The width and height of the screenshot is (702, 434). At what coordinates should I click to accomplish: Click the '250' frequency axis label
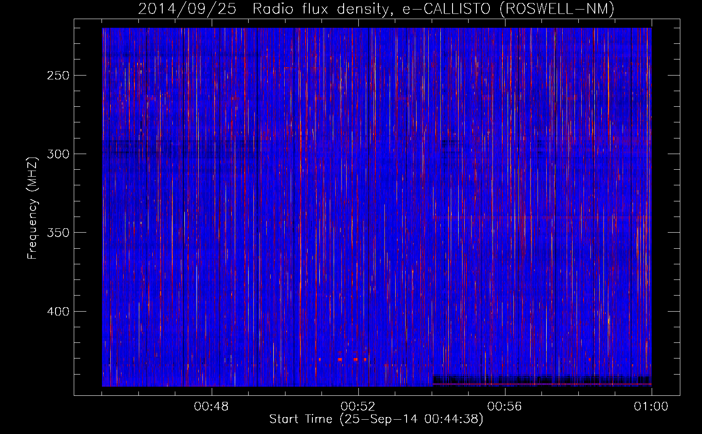(x=58, y=76)
